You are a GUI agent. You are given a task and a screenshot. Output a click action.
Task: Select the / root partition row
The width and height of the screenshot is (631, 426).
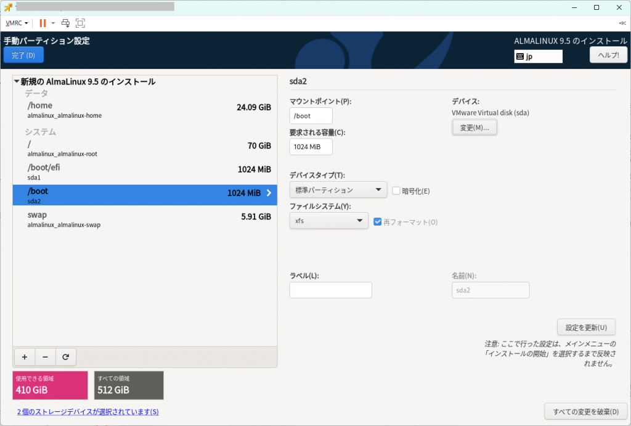[145, 149]
